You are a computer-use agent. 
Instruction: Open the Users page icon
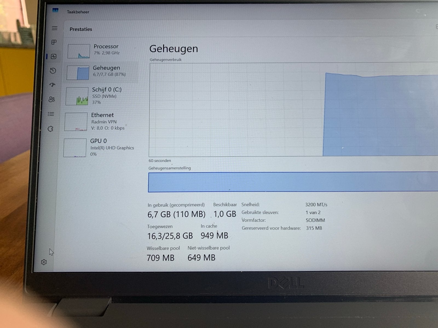(52, 99)
